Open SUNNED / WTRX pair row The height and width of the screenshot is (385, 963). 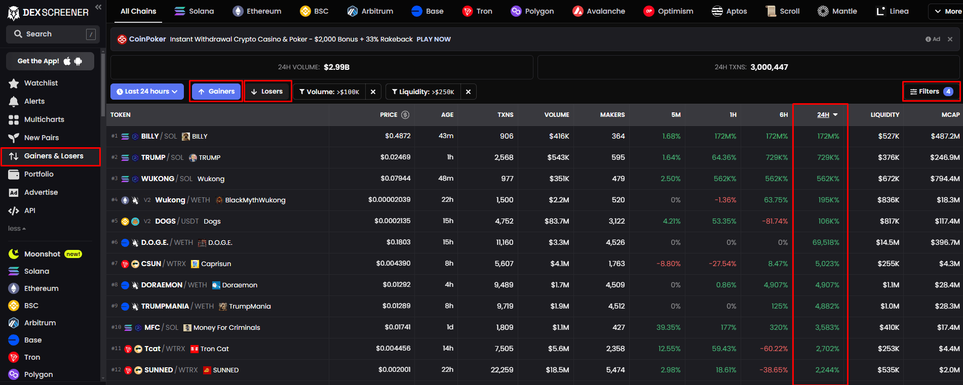point(534,370)
